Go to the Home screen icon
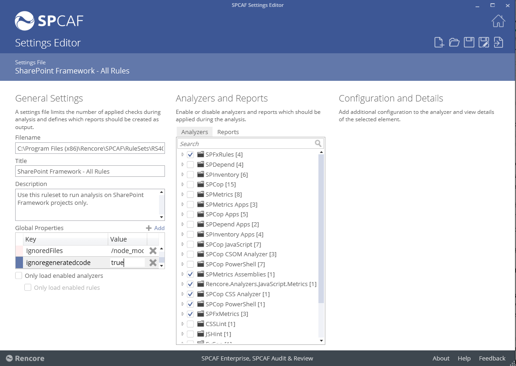Screen dimensions: 516x366 point(498,21)
